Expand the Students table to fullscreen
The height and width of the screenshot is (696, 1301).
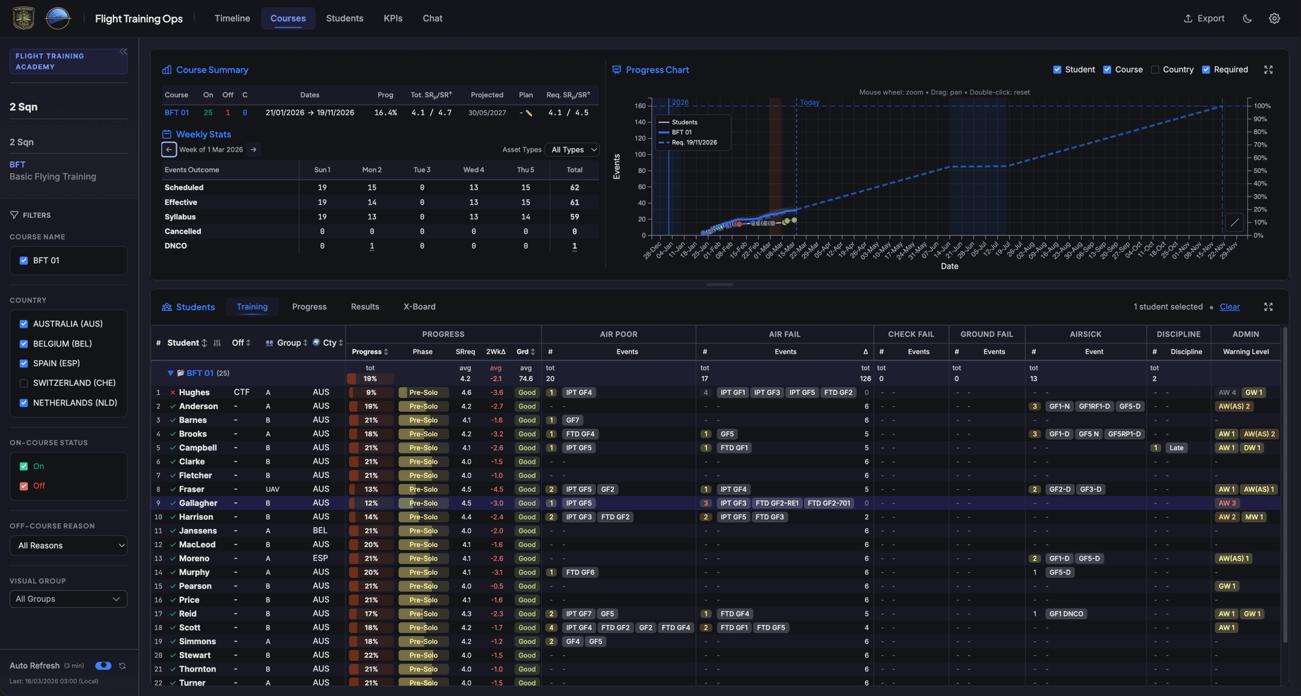click(1268, 306)
